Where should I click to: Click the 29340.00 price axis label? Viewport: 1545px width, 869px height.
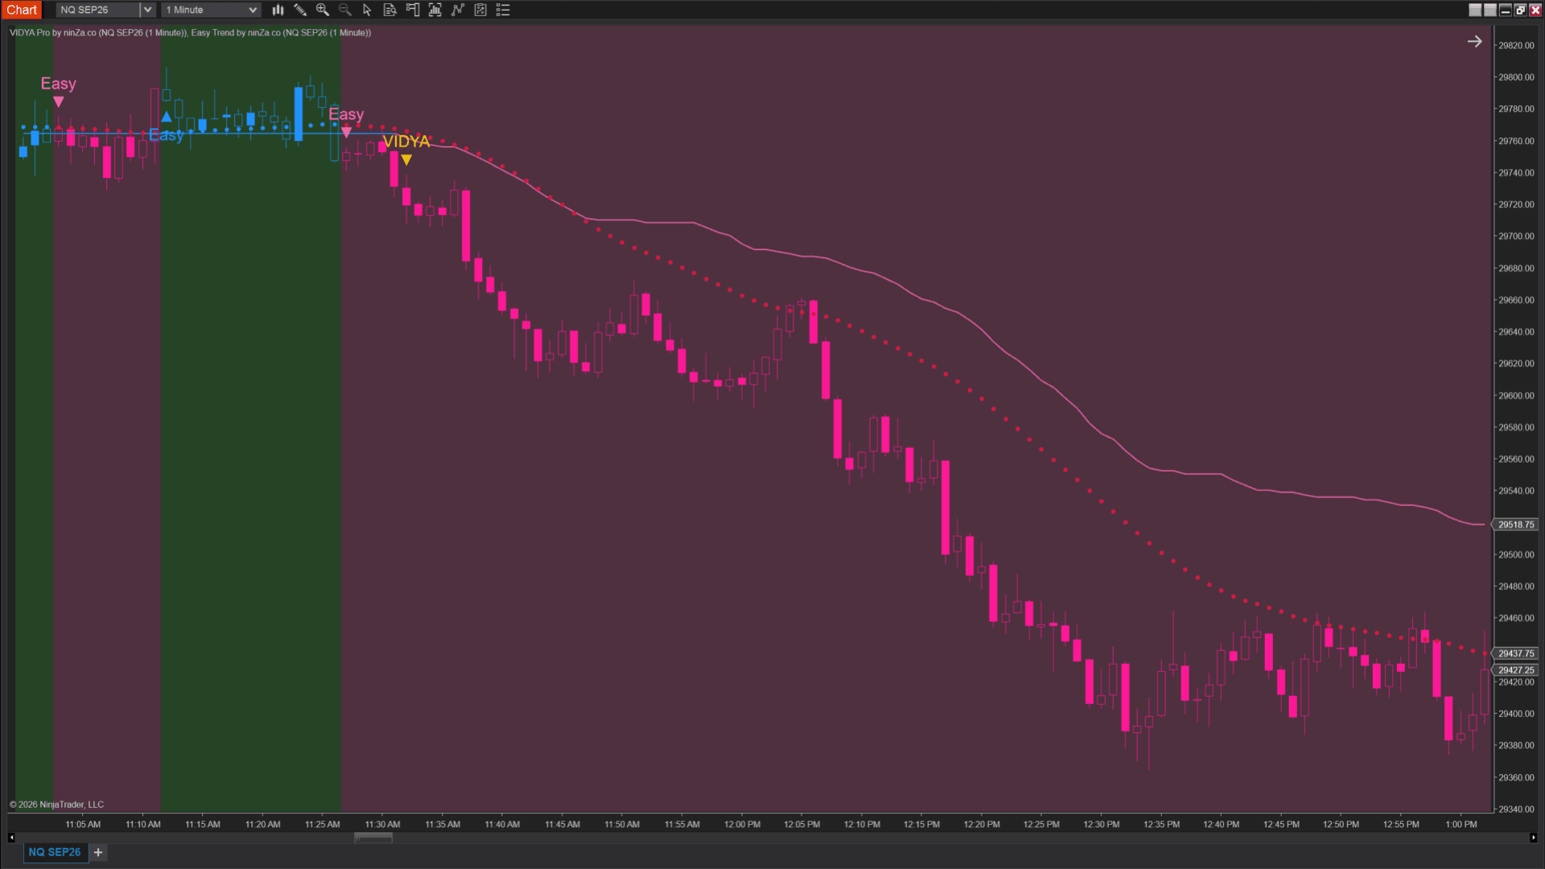(1516, 809)
